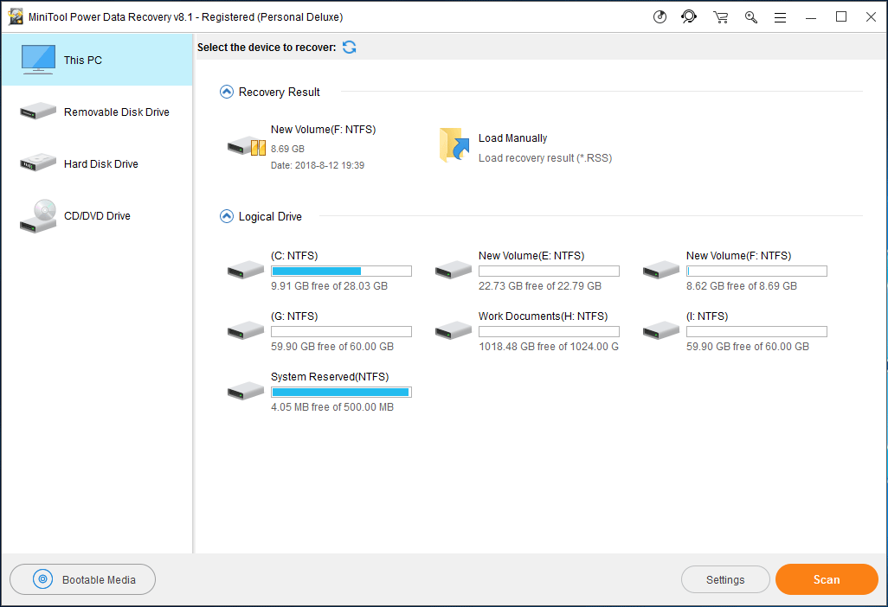888x607 pixels.
Task: Open the support headset icon
Action: [x=689, y=17]
